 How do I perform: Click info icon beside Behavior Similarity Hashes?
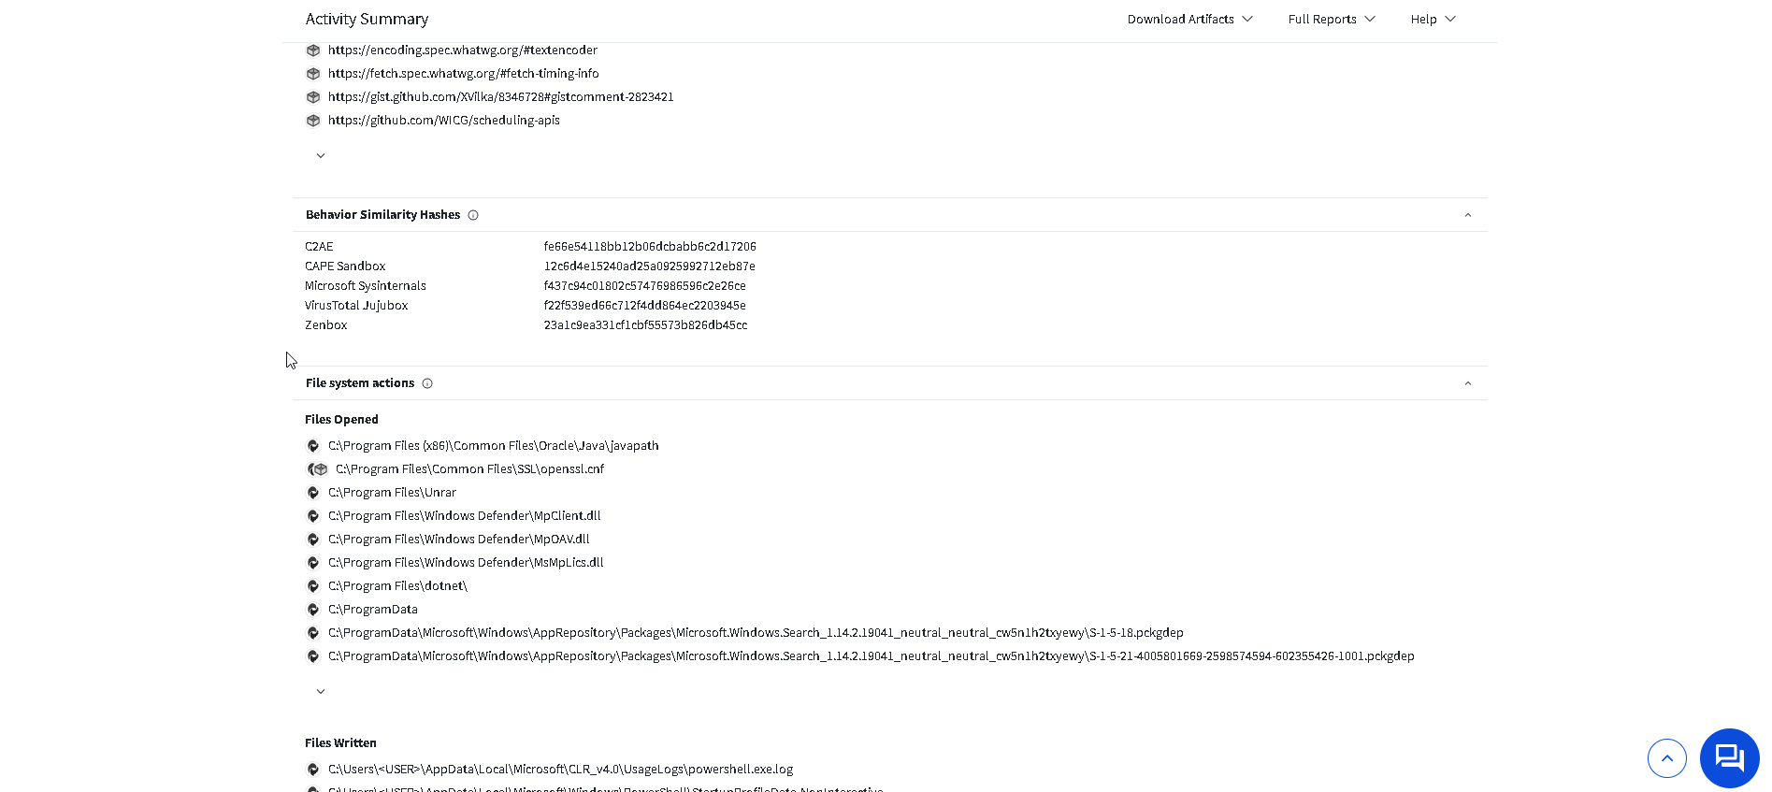[473, 215]
